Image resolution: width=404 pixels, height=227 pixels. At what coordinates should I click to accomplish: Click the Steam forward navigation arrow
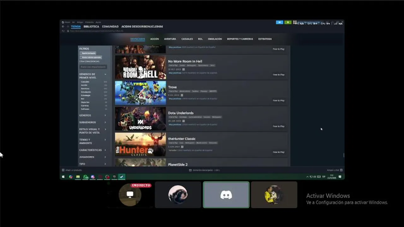[68, 27]
